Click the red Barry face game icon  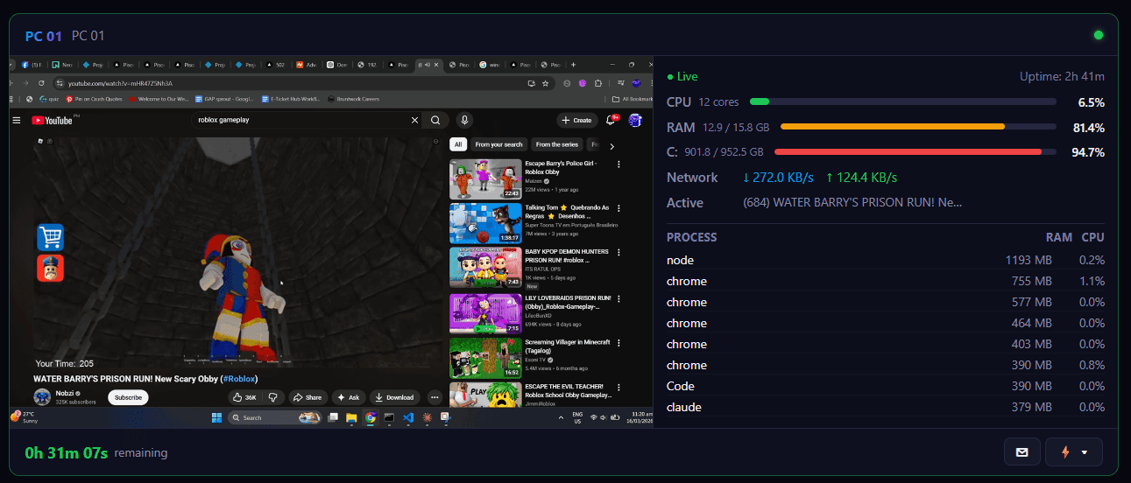(x=50, y=268)
